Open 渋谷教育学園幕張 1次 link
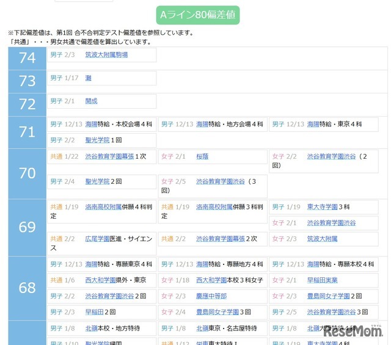This screenshot has width=391, height=345. [x=109, y=156]
